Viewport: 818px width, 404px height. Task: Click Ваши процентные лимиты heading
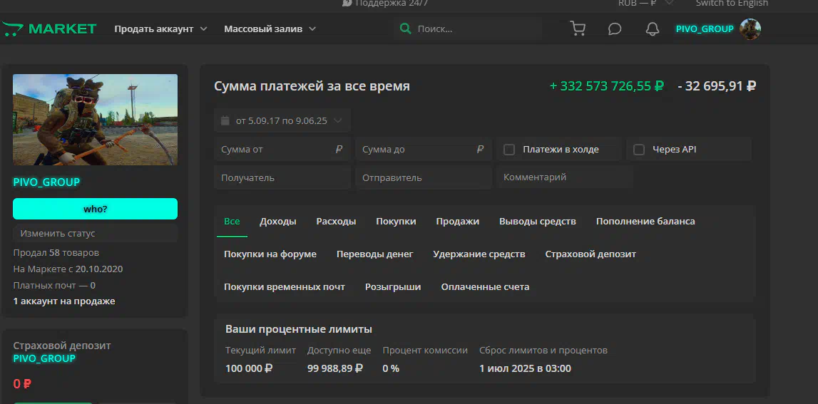click(299, 329)
